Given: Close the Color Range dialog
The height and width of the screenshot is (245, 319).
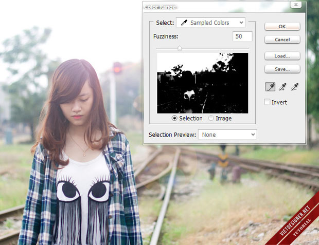Looking at the screenshot, I should coord(296,5).
